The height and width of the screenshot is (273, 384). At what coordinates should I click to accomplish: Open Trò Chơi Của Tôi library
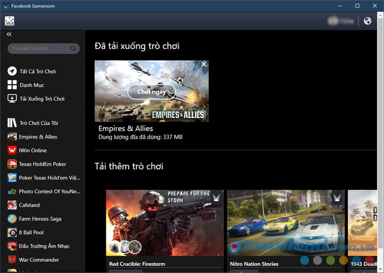tap(39, 123)
